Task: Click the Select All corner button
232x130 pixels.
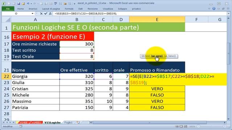Action: [7, 19]
